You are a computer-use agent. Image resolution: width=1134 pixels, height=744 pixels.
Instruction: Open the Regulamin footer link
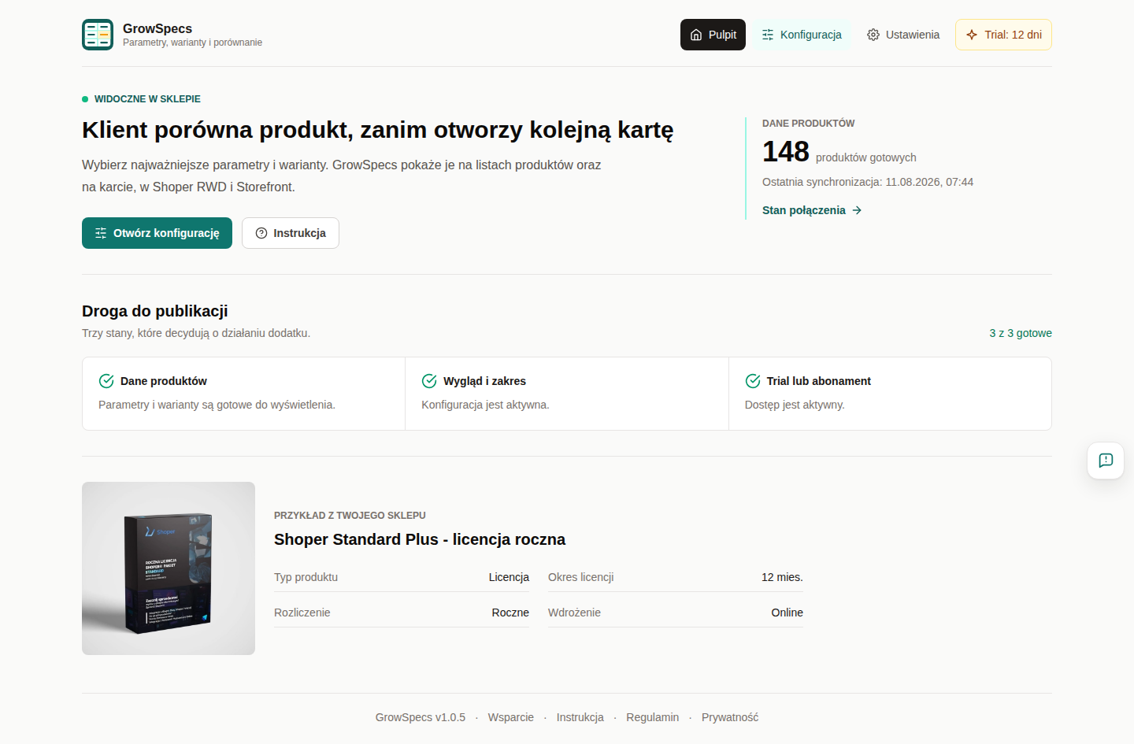(653, 717)
